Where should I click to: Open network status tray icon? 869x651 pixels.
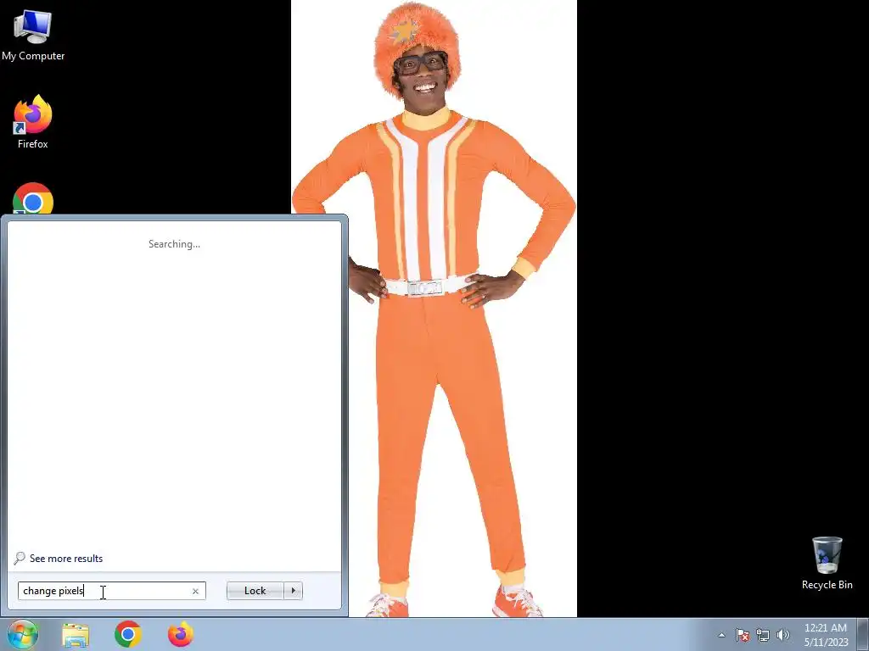tap(763, 635)
